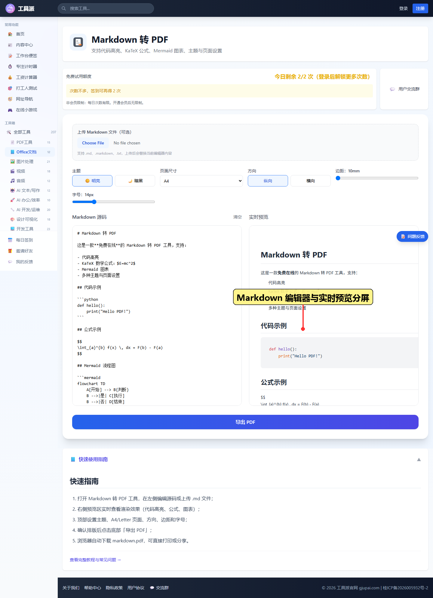Screen dimensions: 433x598
Task: Open 内容中心 icon in sidebar
Action: [10, 45]
